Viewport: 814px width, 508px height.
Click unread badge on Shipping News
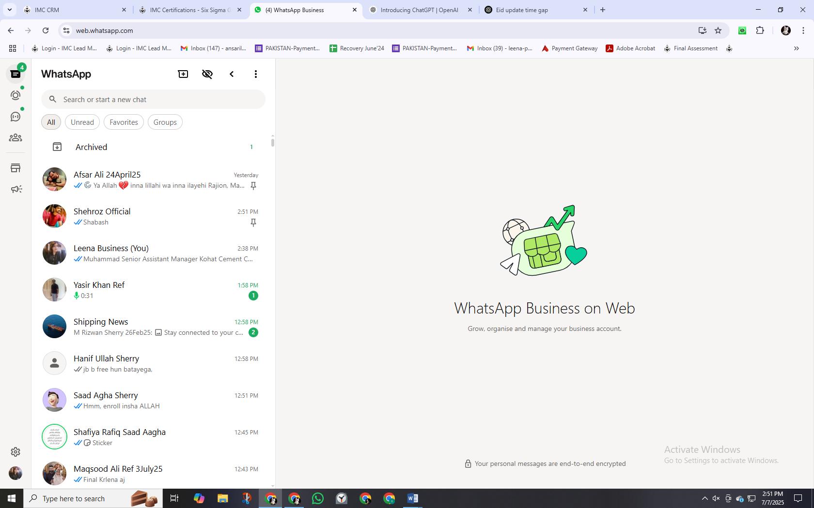pyautogui.click(x=253, y=332)
